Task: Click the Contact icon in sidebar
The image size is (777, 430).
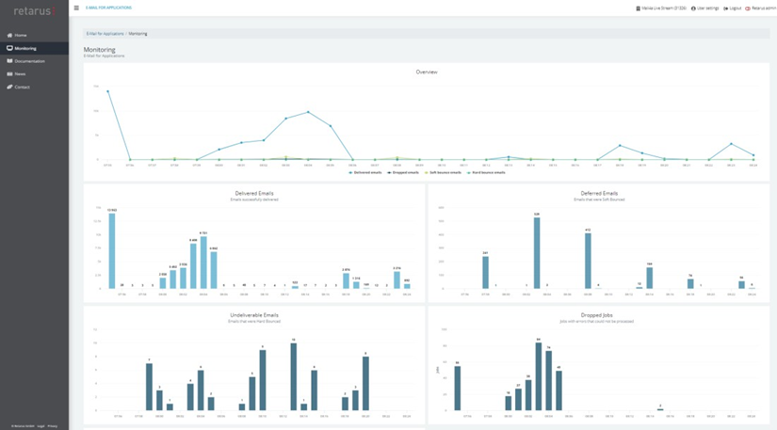Action: (x=9, y=87)
